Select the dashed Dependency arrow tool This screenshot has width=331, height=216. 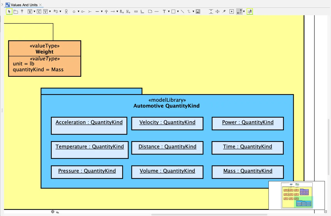click(113, 12)
